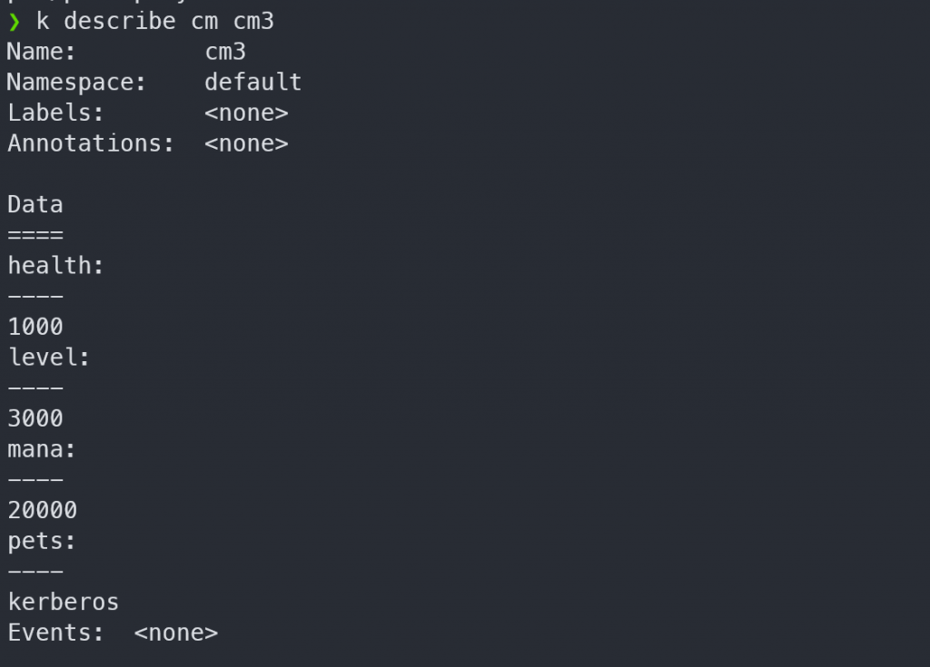Click the 'k describe cm cm3' command
Image resolution: width=930 pixels, height=667 pixels.
[x=155, y=22]
